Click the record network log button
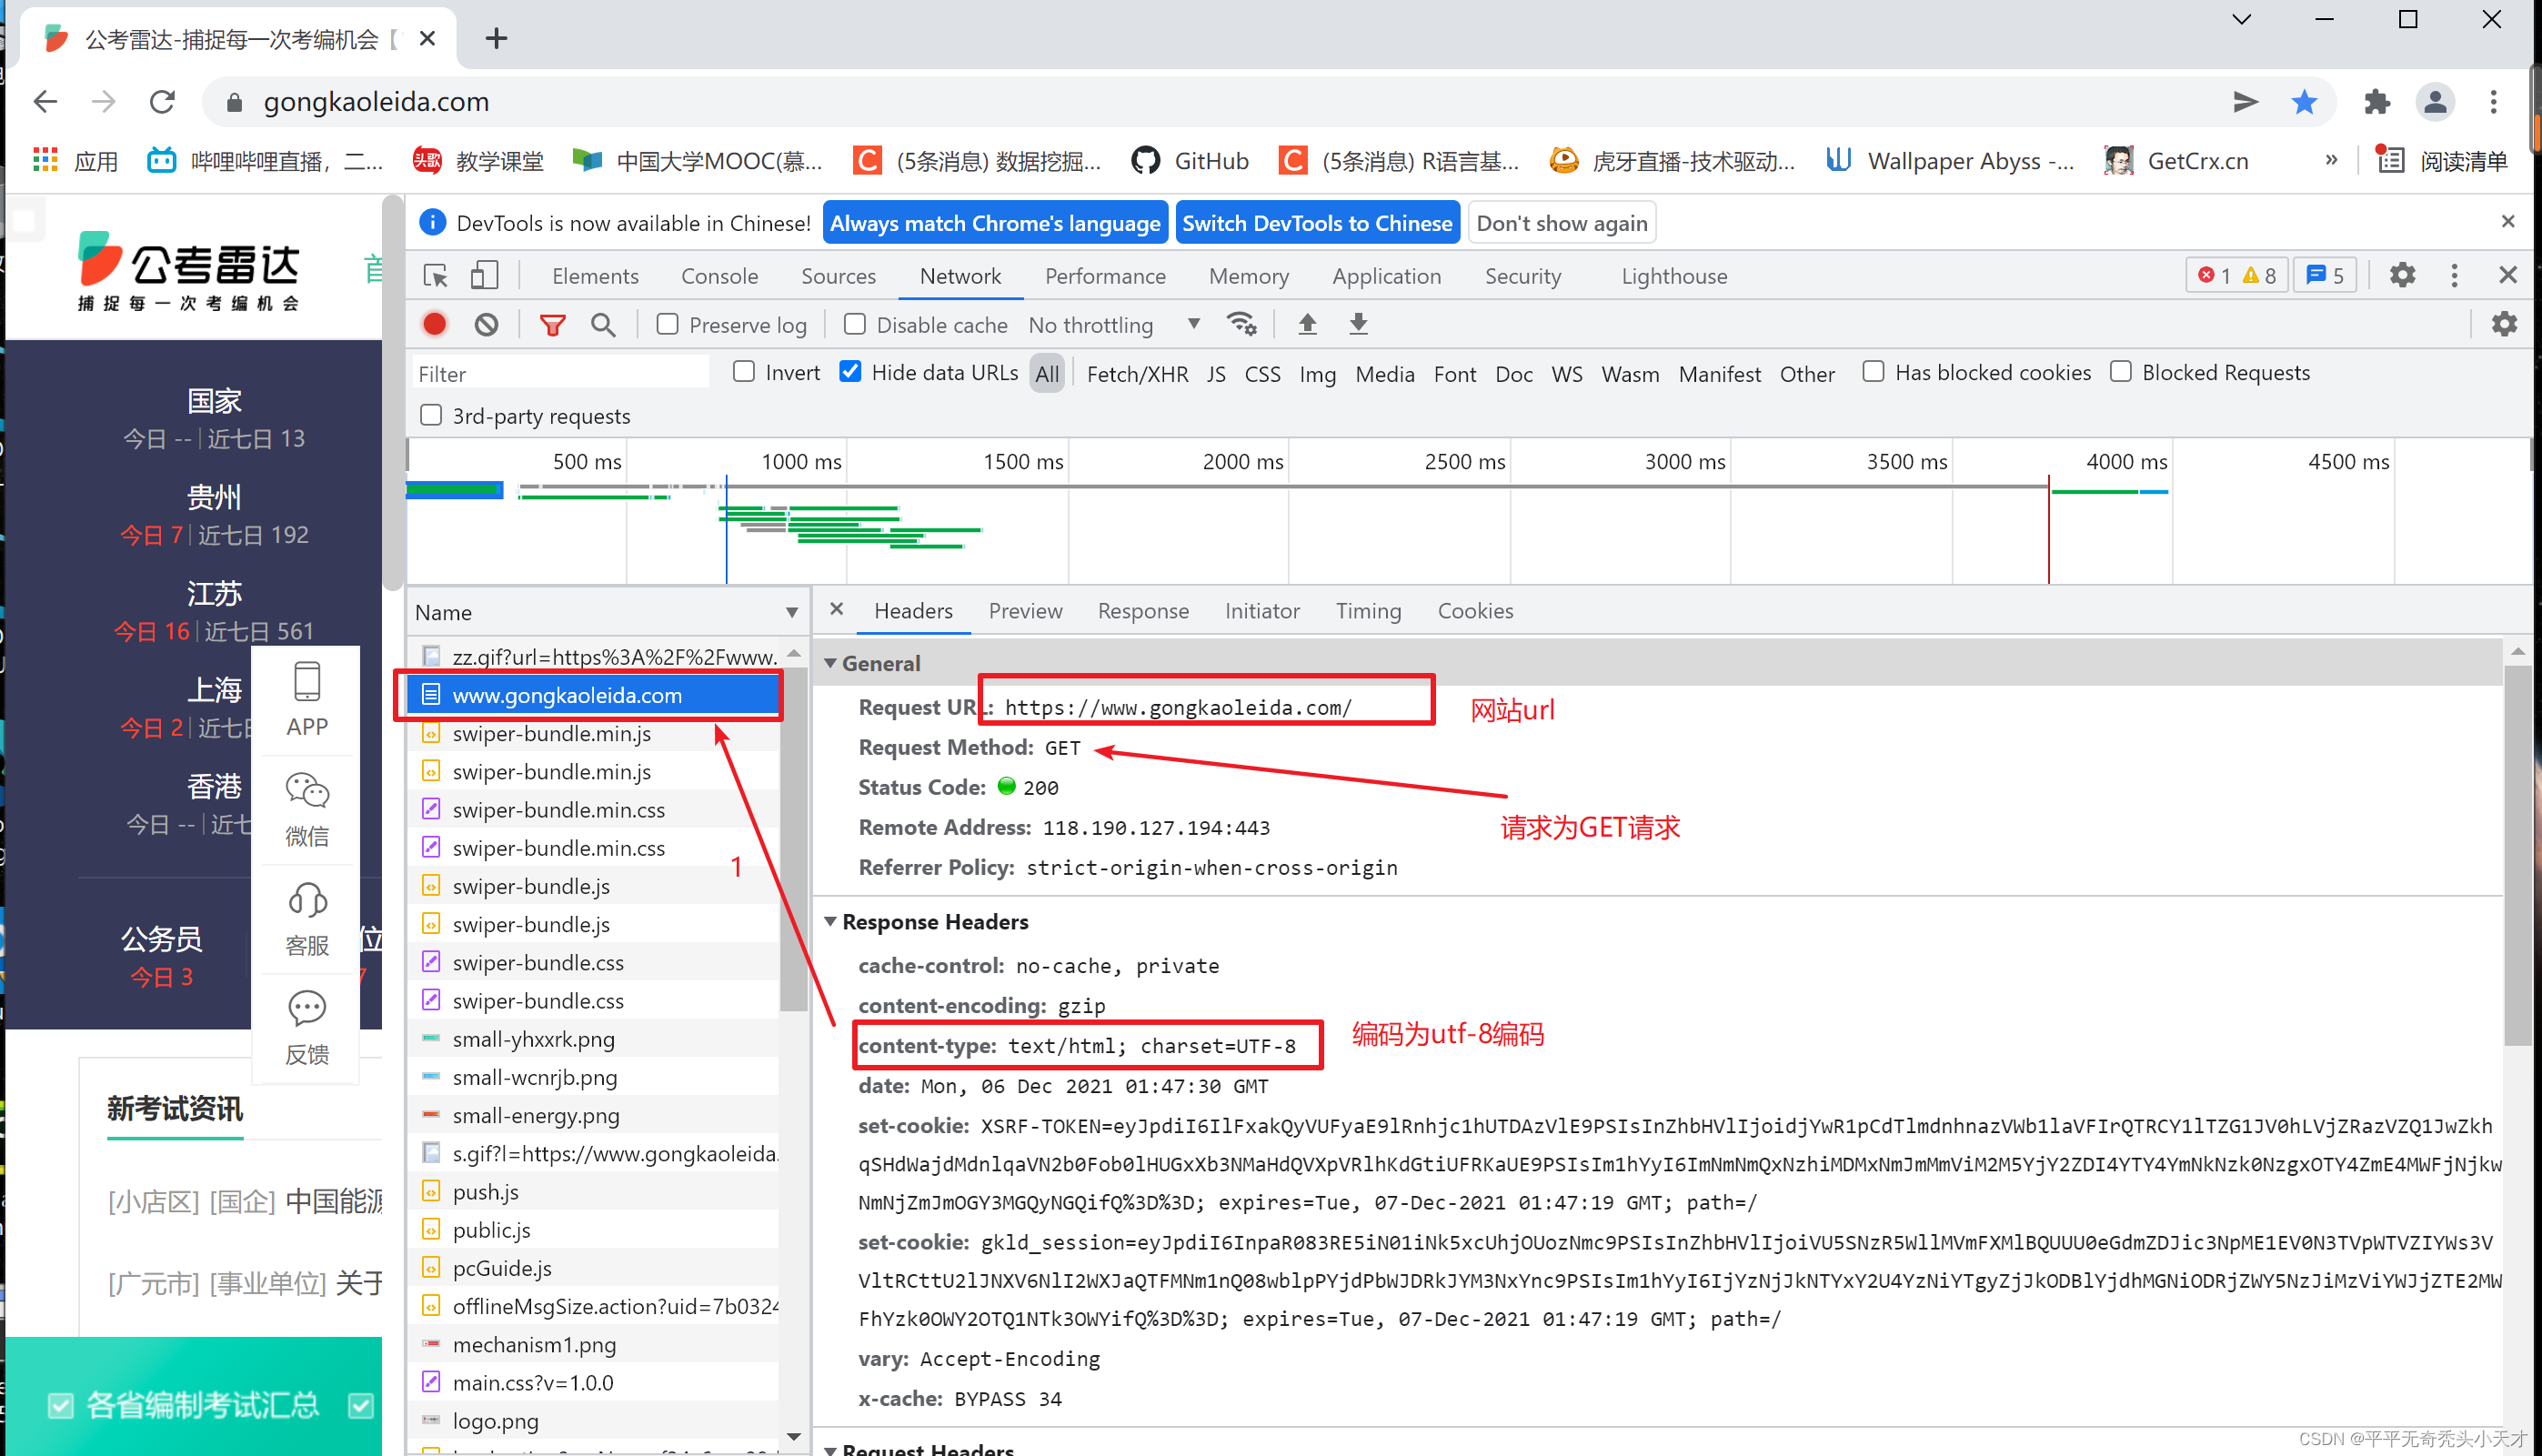Screen dimensions: 2542x1456 pos(434,324)
